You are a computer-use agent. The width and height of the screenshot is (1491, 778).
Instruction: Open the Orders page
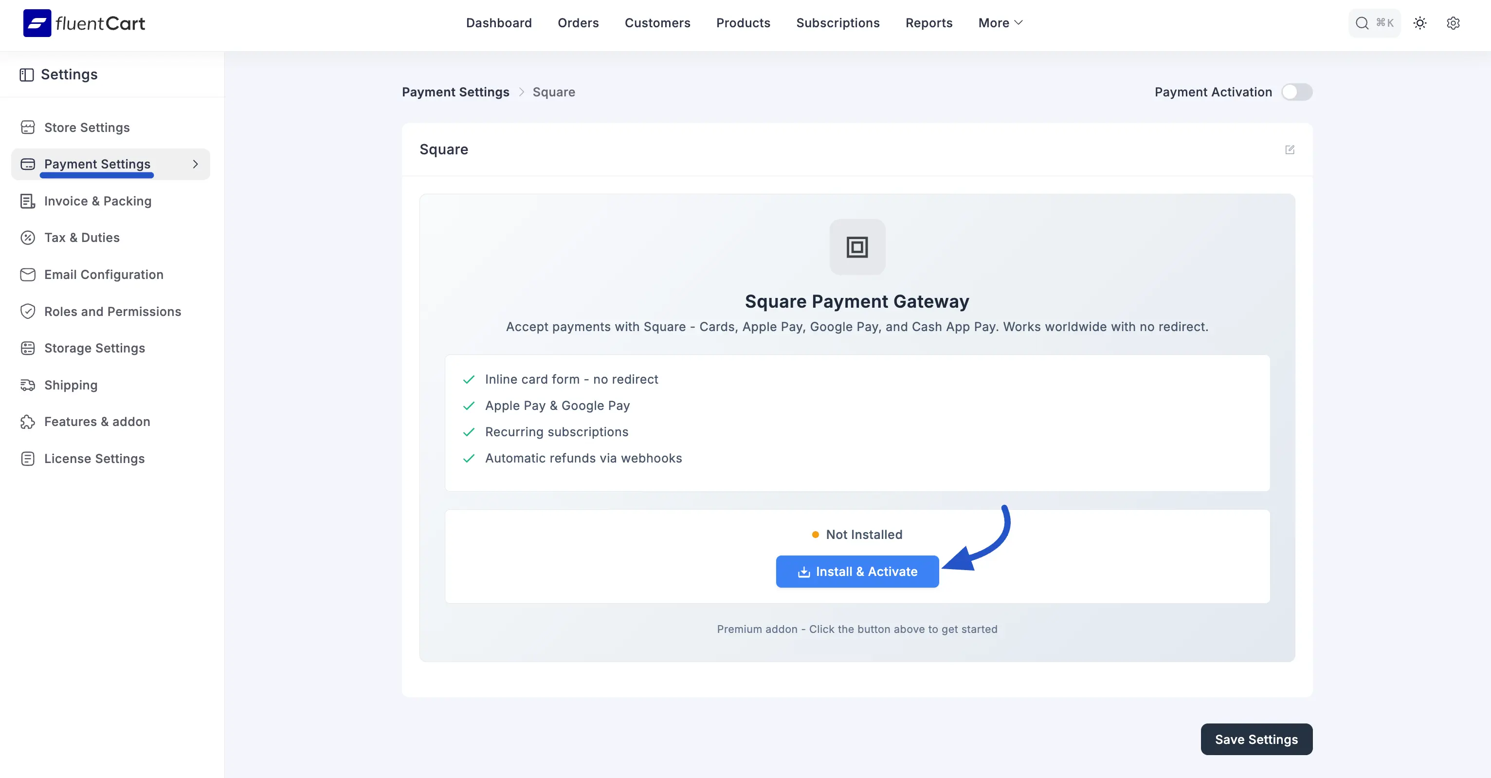[x=578, y=22]
